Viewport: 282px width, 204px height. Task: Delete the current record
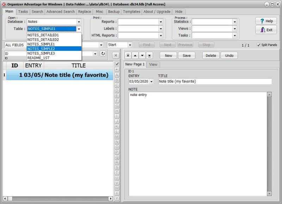click(211, 55)
